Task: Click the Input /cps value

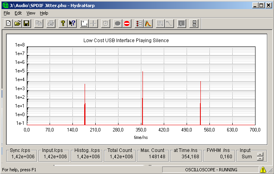Action: tap(55, 157)
